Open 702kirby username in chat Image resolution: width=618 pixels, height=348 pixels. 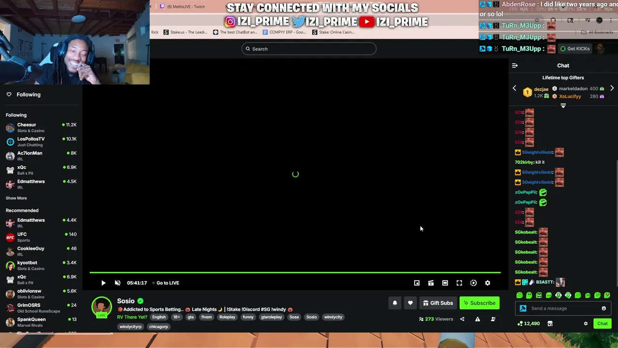524,162
